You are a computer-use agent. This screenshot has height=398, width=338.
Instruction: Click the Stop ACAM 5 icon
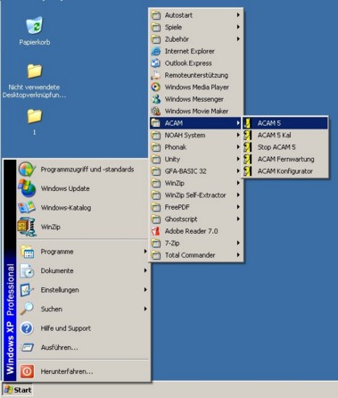click(247, 147)
